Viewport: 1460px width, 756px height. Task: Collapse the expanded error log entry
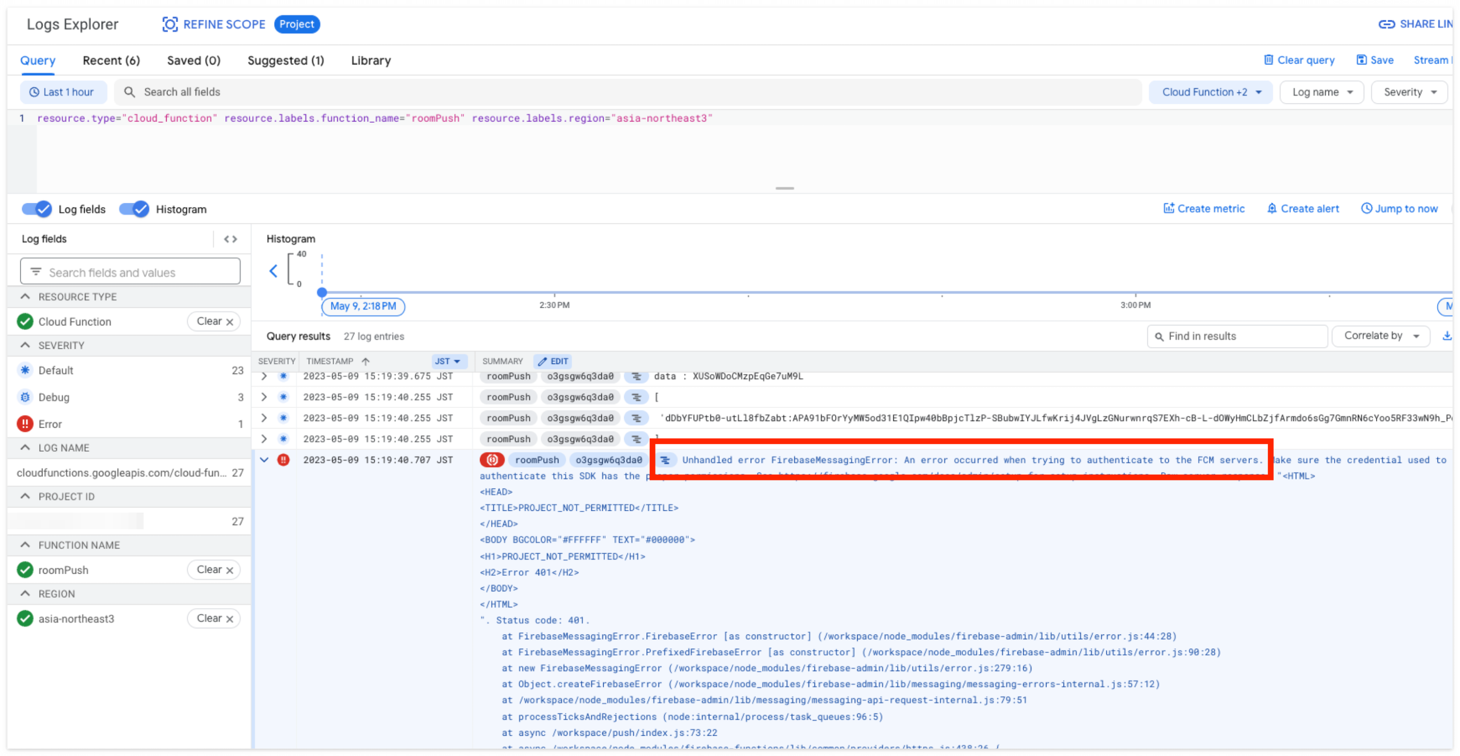pos(264,460)
